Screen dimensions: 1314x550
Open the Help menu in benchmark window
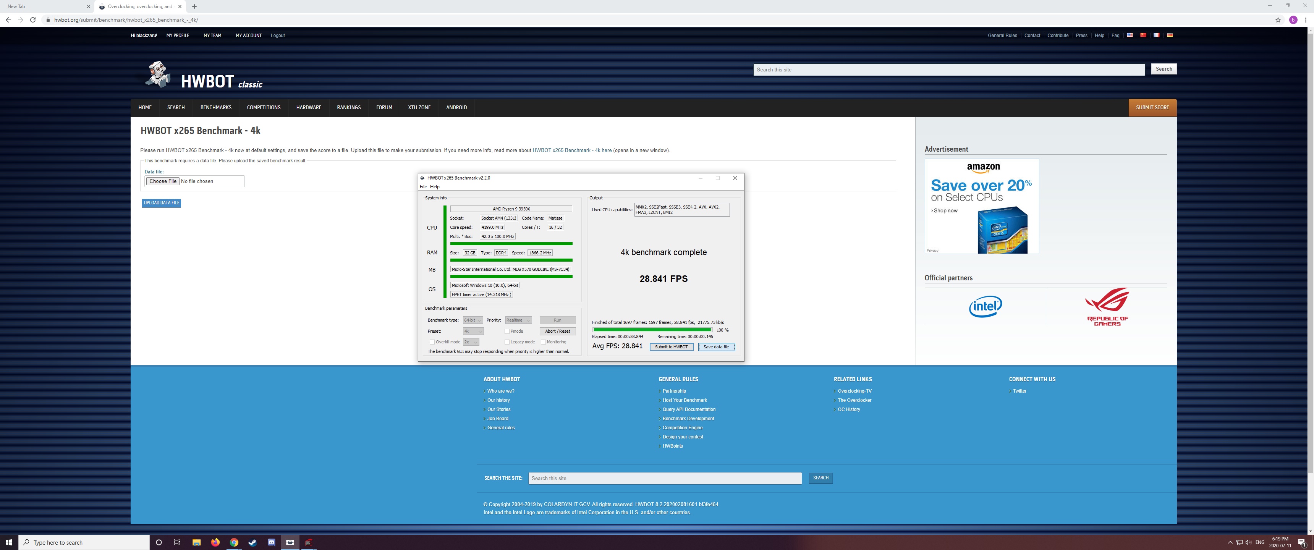(435, 187)
